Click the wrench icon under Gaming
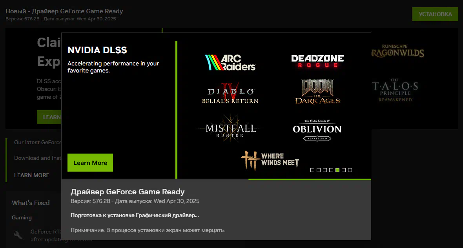Viewport: 463px width, 248px height. (x=18, y=235)
